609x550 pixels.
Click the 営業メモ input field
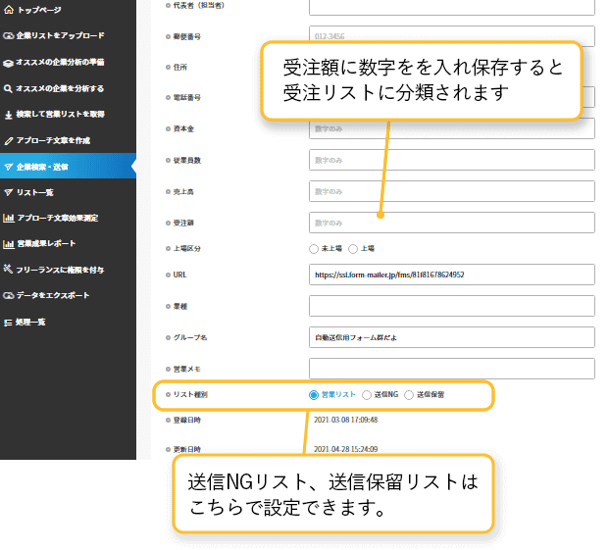click(452, 369)
